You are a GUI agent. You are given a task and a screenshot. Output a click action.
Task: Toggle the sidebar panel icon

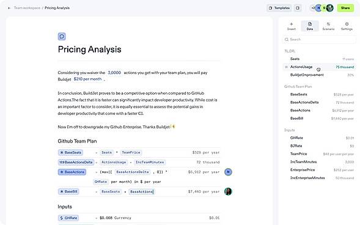[298, 8]
